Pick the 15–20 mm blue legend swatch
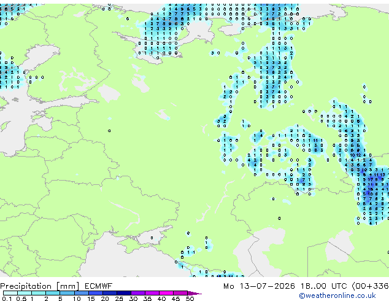The height and width of the screenshot is (301, 389). (x=95, y=293)
